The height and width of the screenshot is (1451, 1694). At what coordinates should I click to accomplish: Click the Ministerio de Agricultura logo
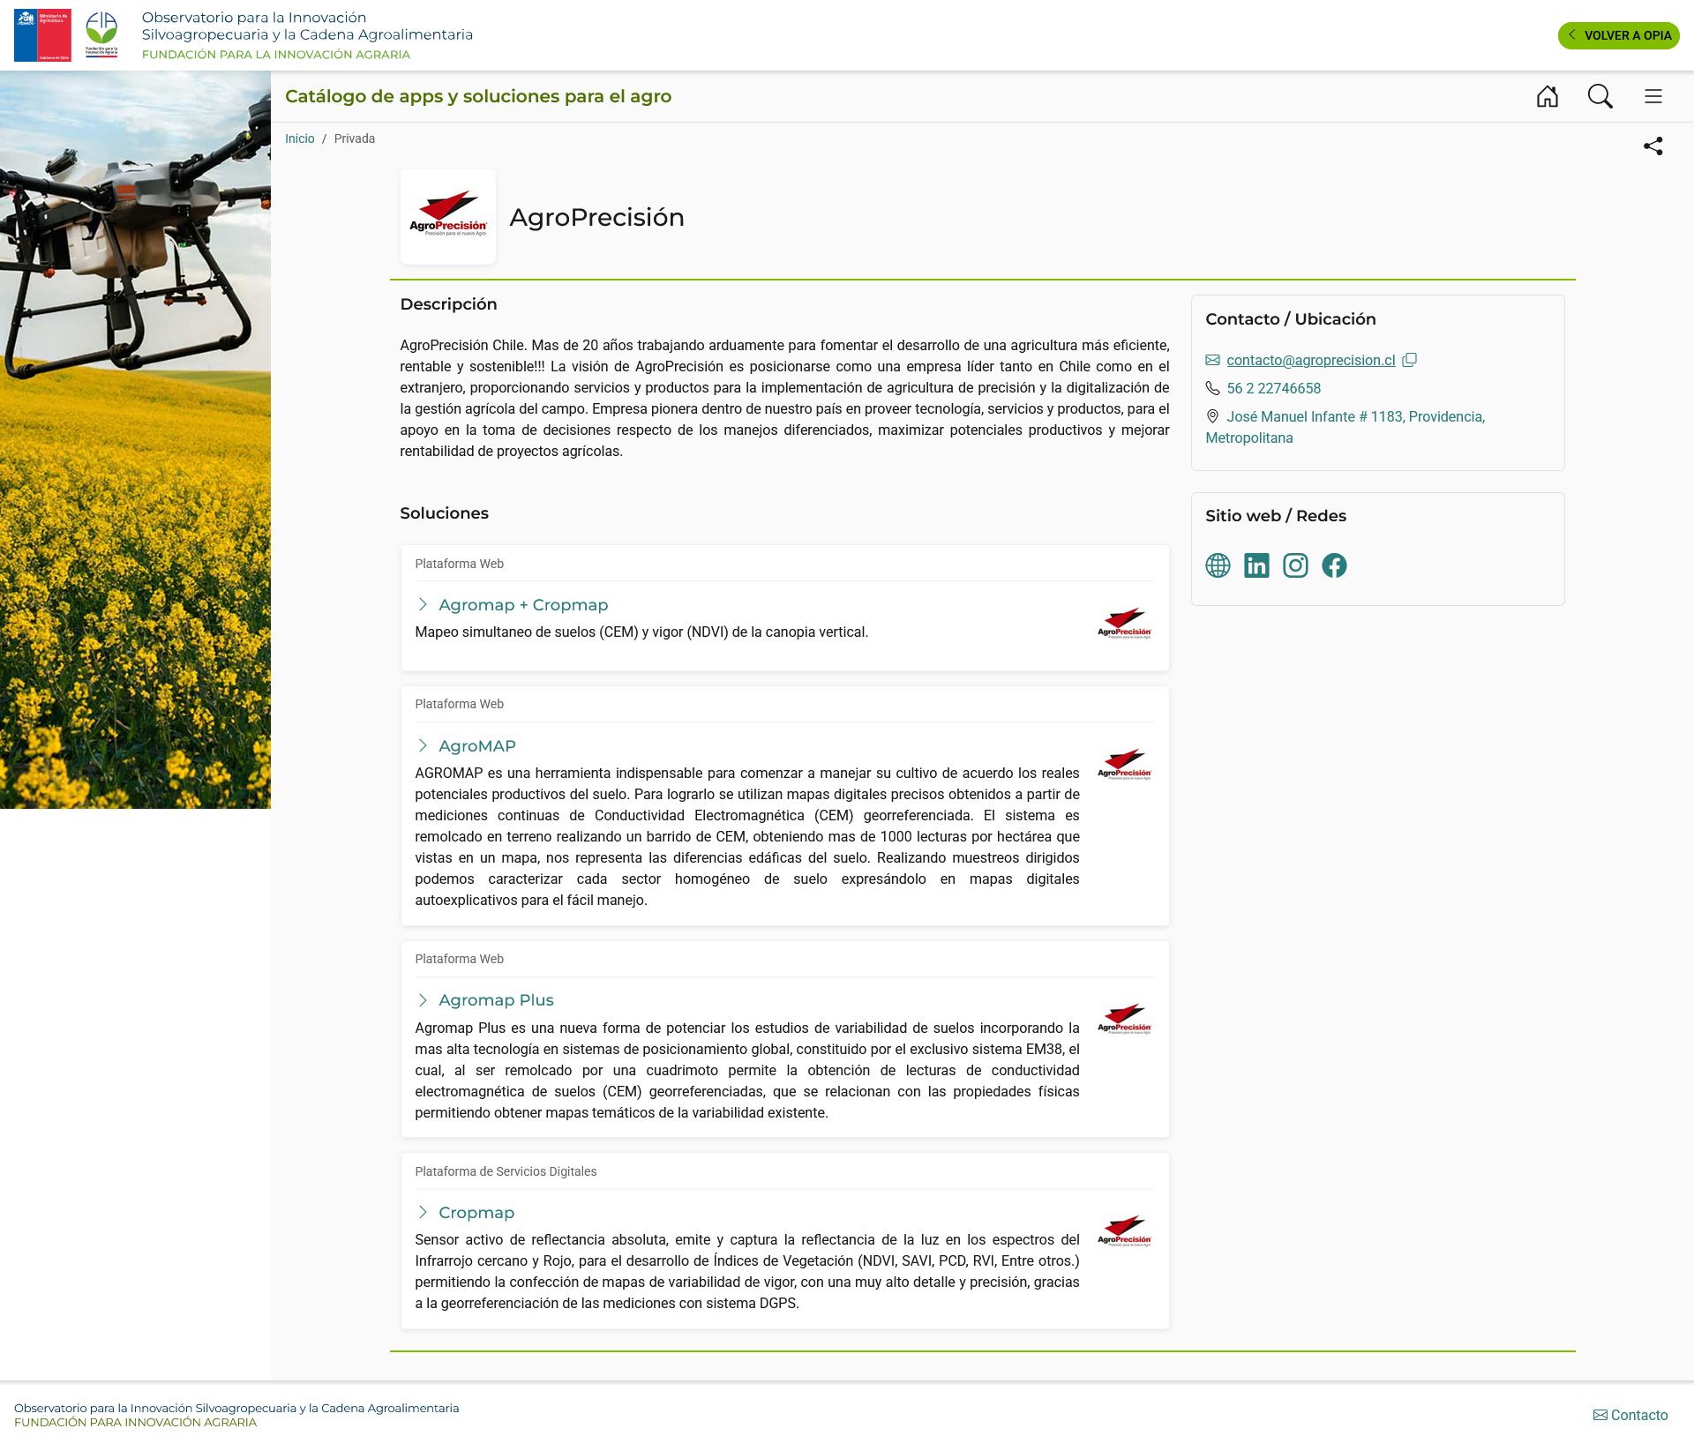click(x=42, y=35)
